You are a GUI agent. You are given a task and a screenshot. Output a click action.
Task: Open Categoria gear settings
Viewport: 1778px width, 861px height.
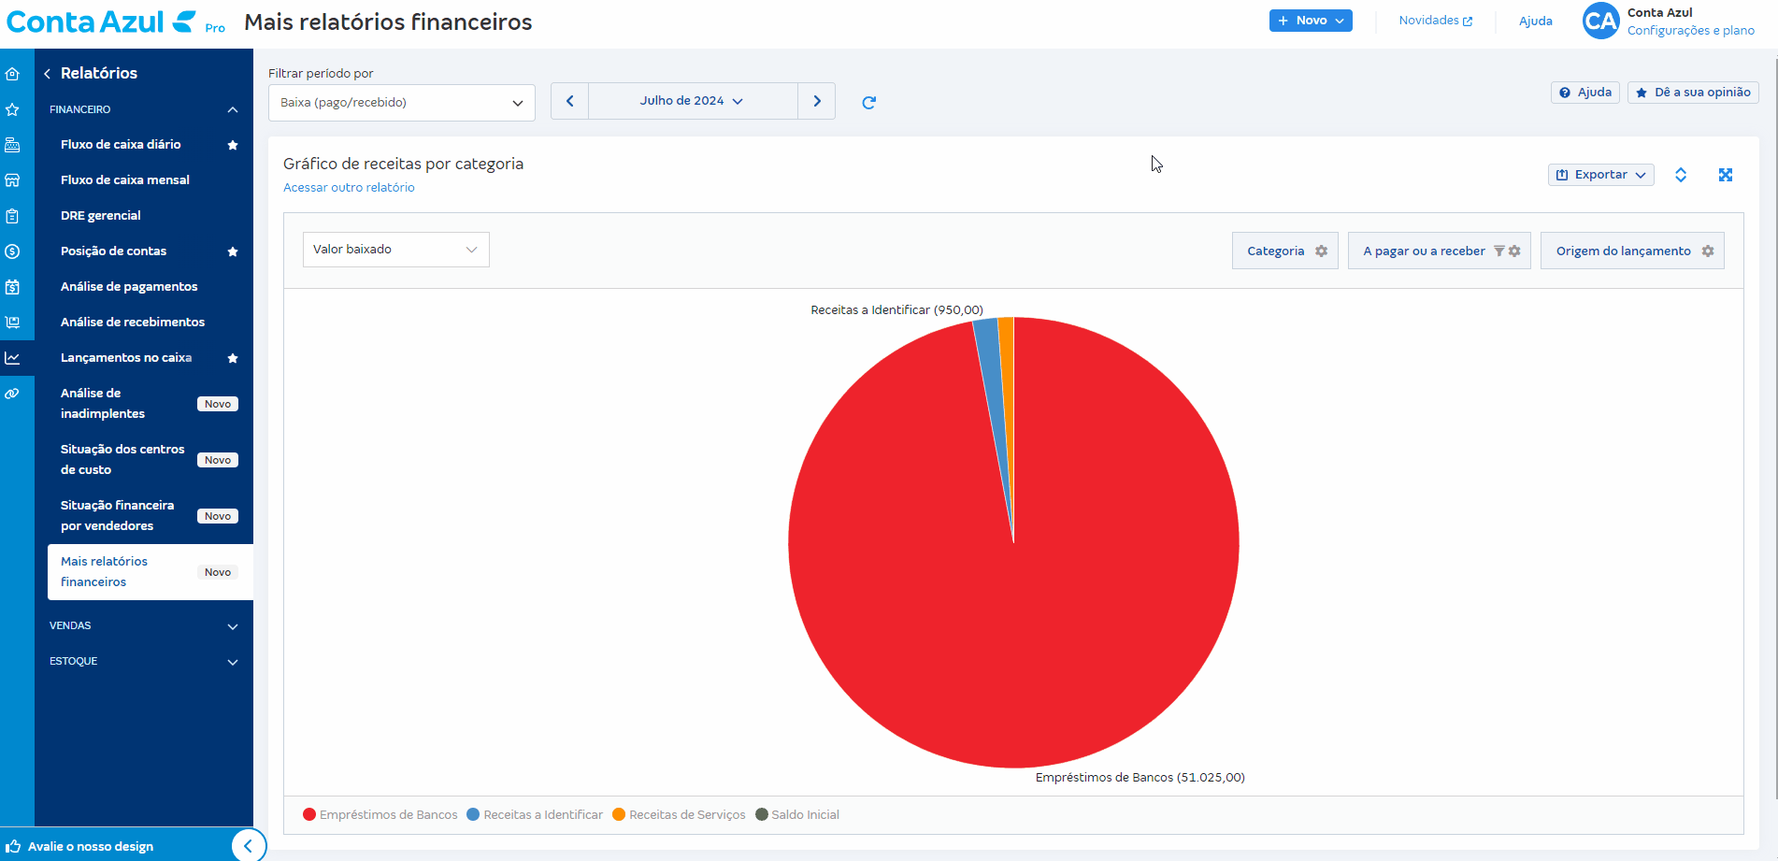pos(1321,251)
